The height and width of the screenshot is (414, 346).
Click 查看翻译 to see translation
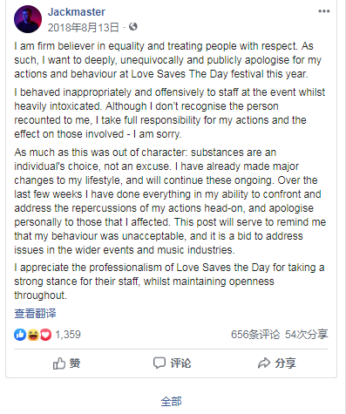[x=35, y=314]
